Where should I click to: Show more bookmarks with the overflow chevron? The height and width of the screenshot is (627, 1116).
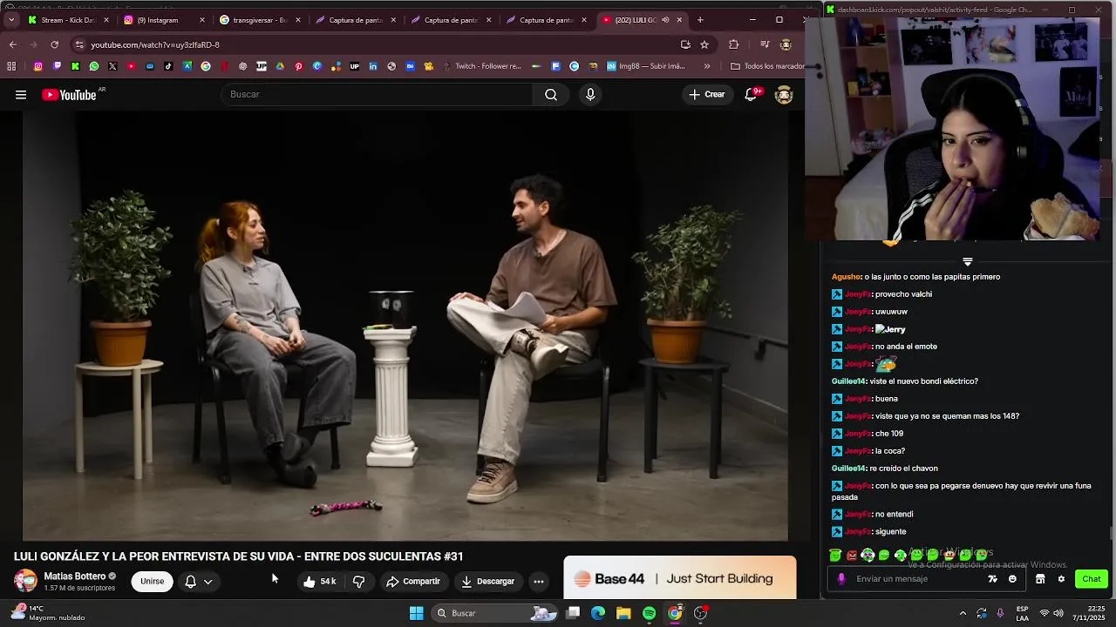707,66
